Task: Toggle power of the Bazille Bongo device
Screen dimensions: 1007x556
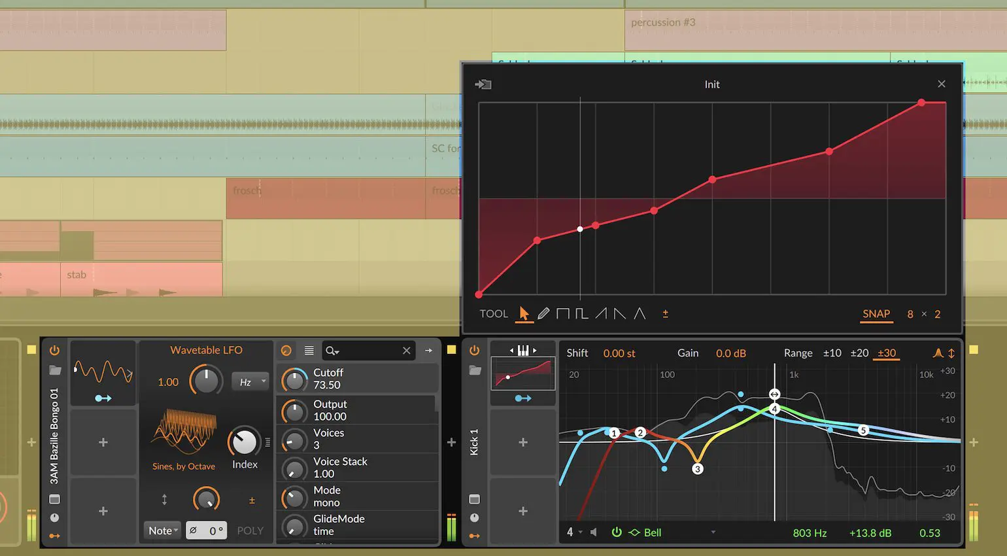Action: 54,351
